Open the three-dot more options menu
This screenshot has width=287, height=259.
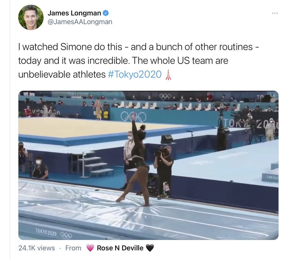(275, 13)
